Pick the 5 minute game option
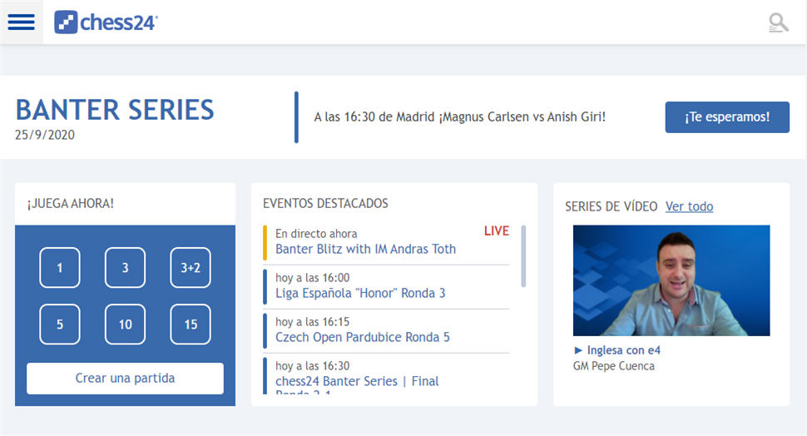The height and width of the screenshot is (436, 807). [x=60, y=325]
